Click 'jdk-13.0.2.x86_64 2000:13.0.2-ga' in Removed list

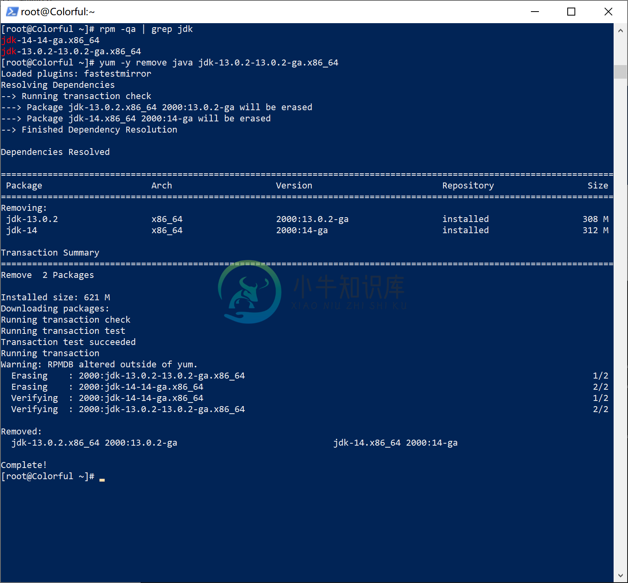coord(94,443)
